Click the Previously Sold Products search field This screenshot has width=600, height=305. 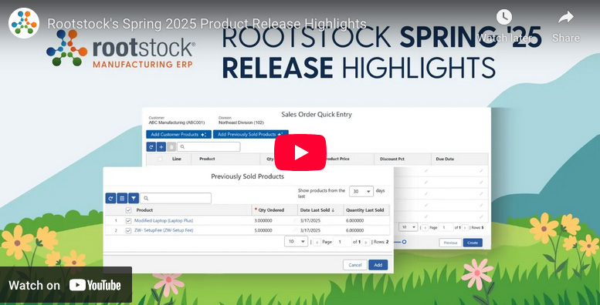175,198
